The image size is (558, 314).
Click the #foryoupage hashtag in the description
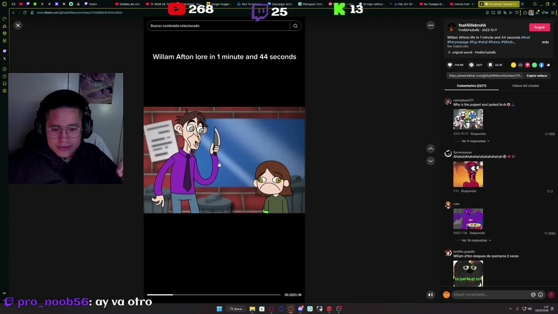457,42
